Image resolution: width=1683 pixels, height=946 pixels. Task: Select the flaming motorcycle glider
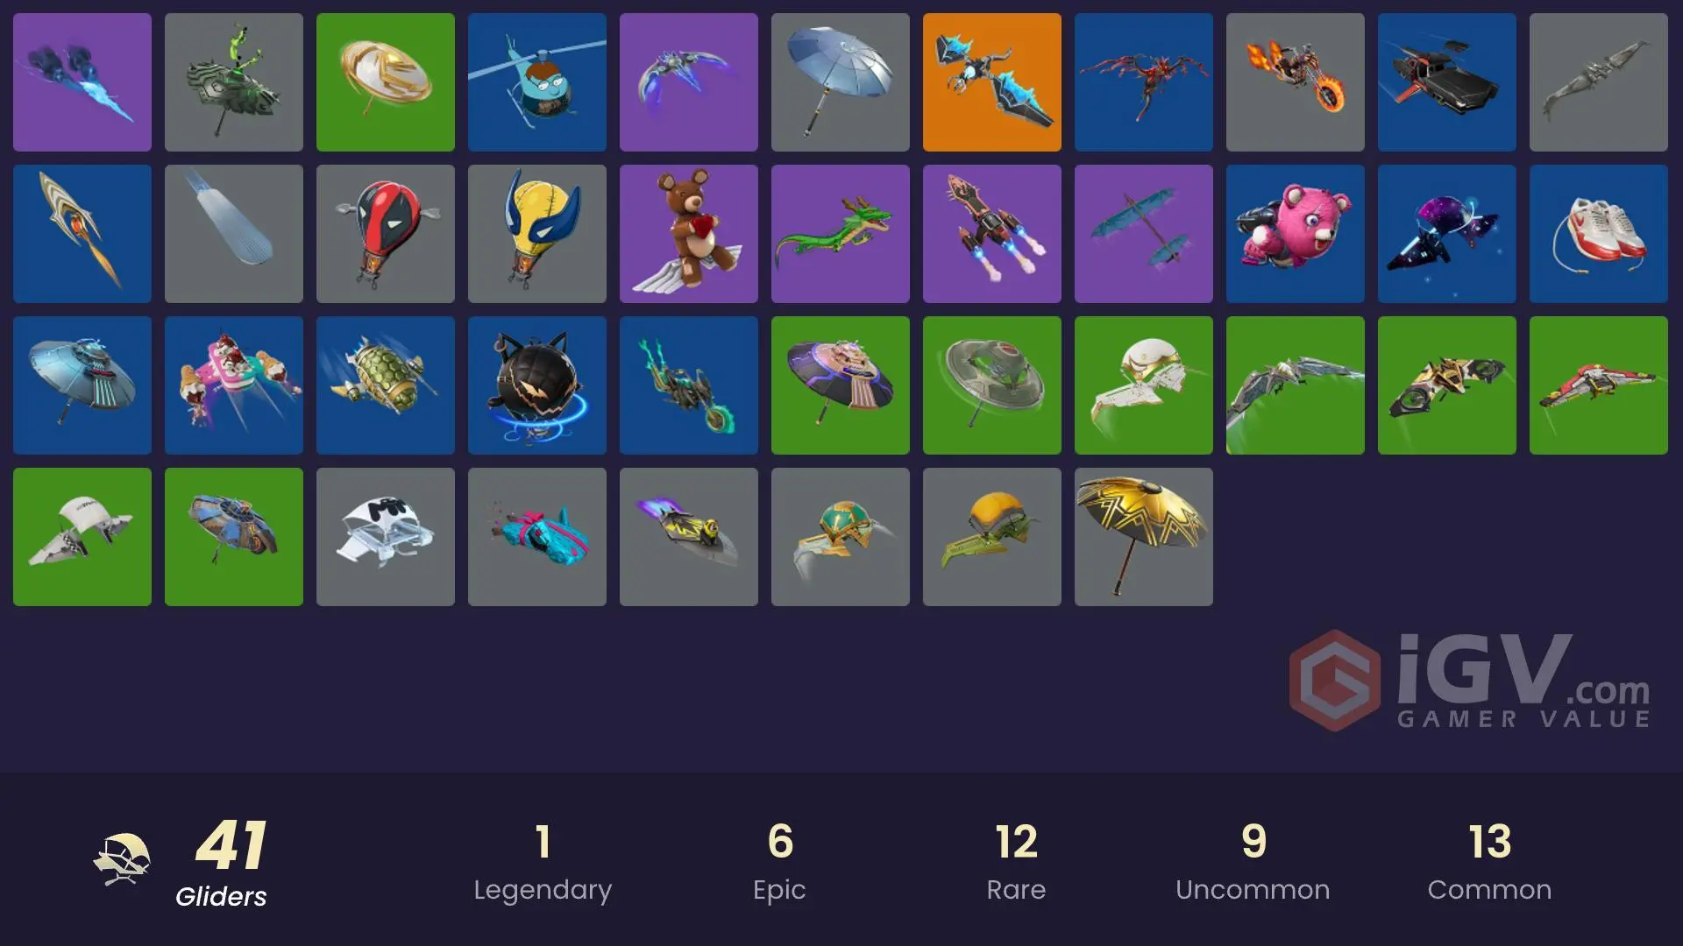1296,82
